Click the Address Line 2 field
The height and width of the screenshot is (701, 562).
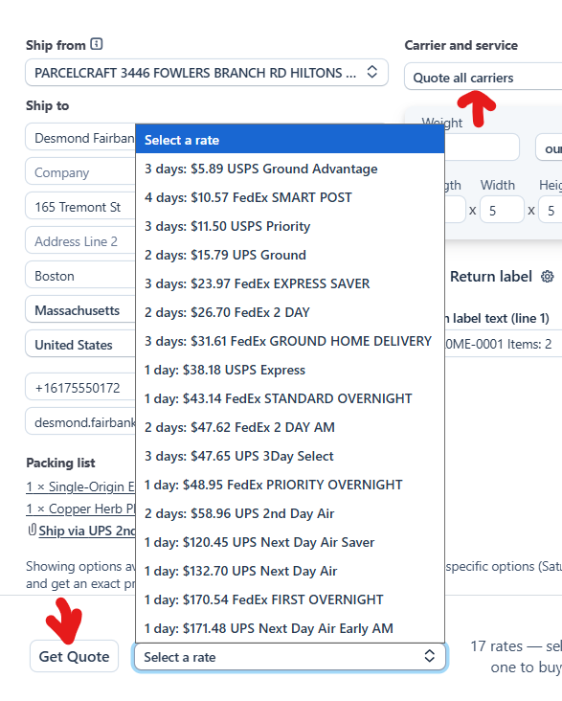(x=80, y=241)
